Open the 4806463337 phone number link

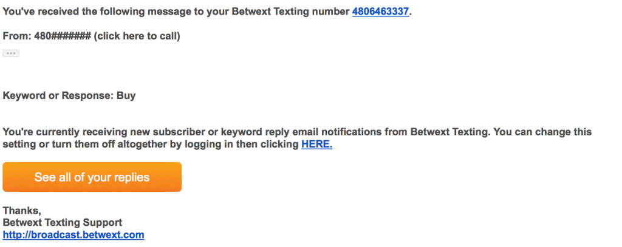click(380, 12)
